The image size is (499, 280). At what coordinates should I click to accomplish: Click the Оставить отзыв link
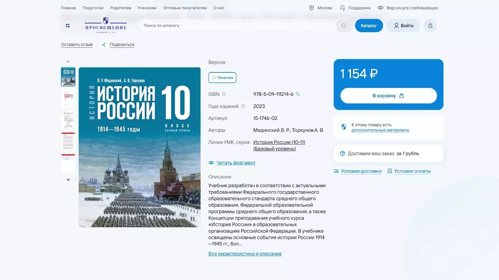click(77, 45)
